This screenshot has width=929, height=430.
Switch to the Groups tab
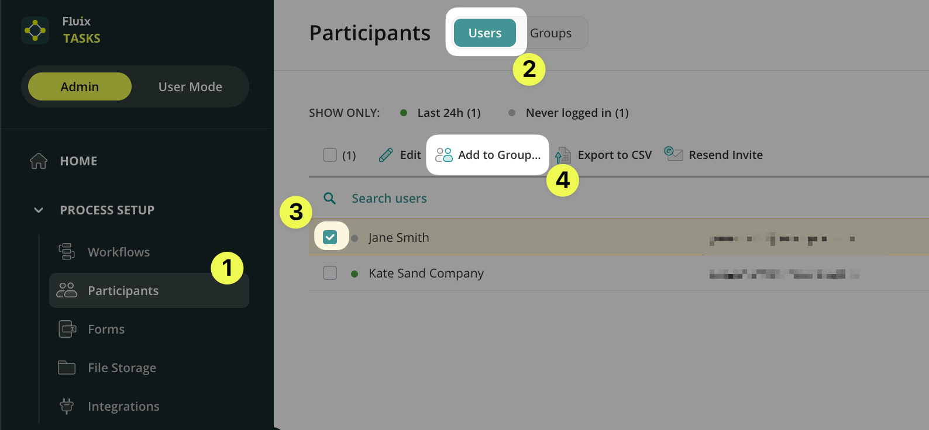(x=550, y=33)
